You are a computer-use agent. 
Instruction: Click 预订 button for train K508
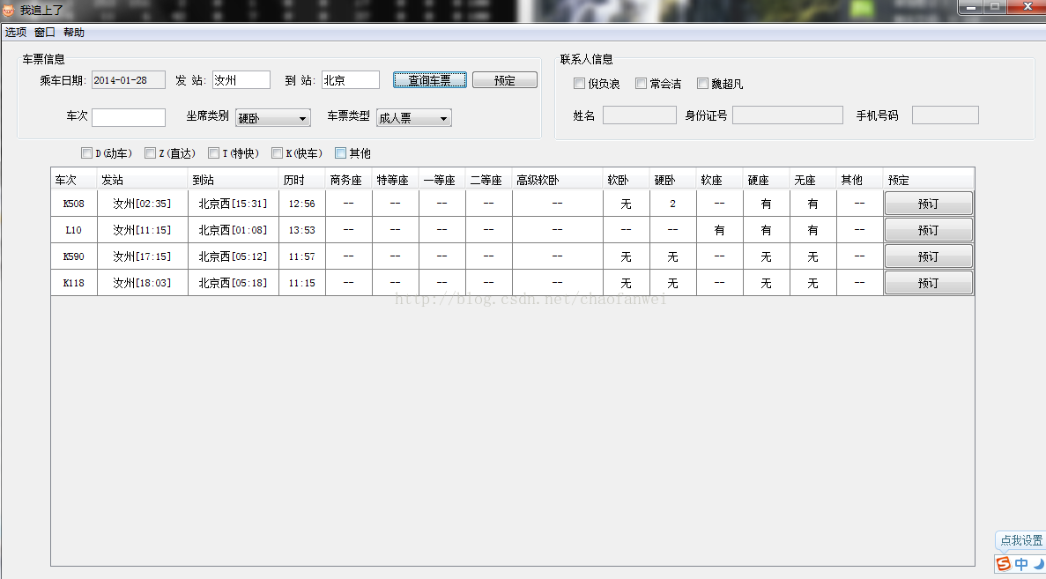(x=929, y=204)
